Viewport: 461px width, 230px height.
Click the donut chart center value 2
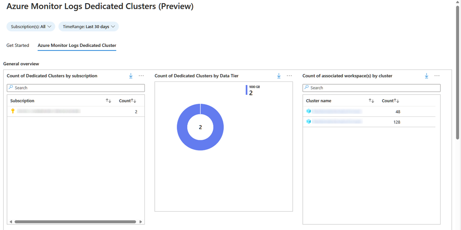tap(201, 127)
